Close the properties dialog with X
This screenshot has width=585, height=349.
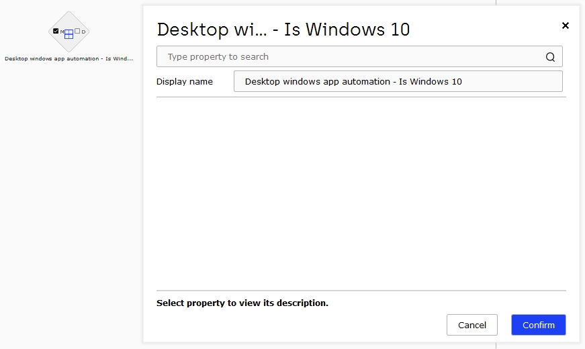pos(566,26)
